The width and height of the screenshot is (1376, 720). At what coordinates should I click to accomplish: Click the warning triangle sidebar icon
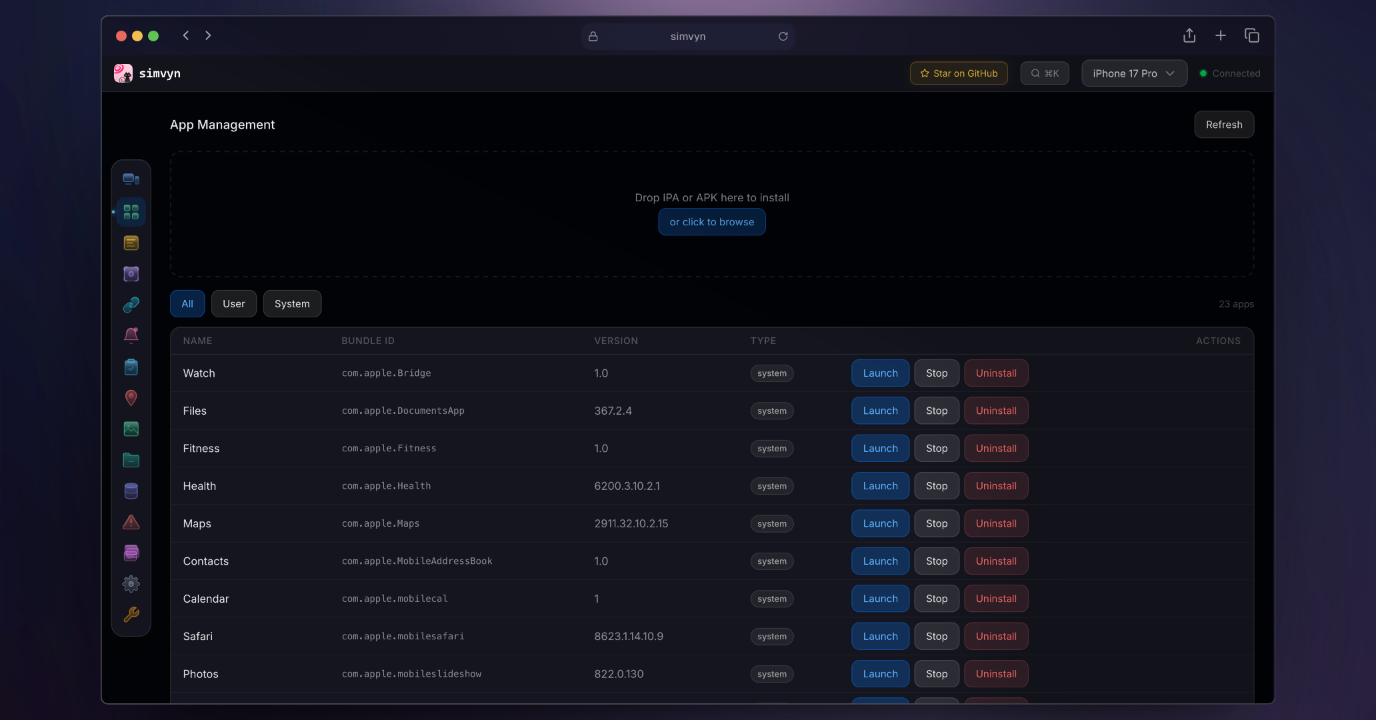point(131,522)
